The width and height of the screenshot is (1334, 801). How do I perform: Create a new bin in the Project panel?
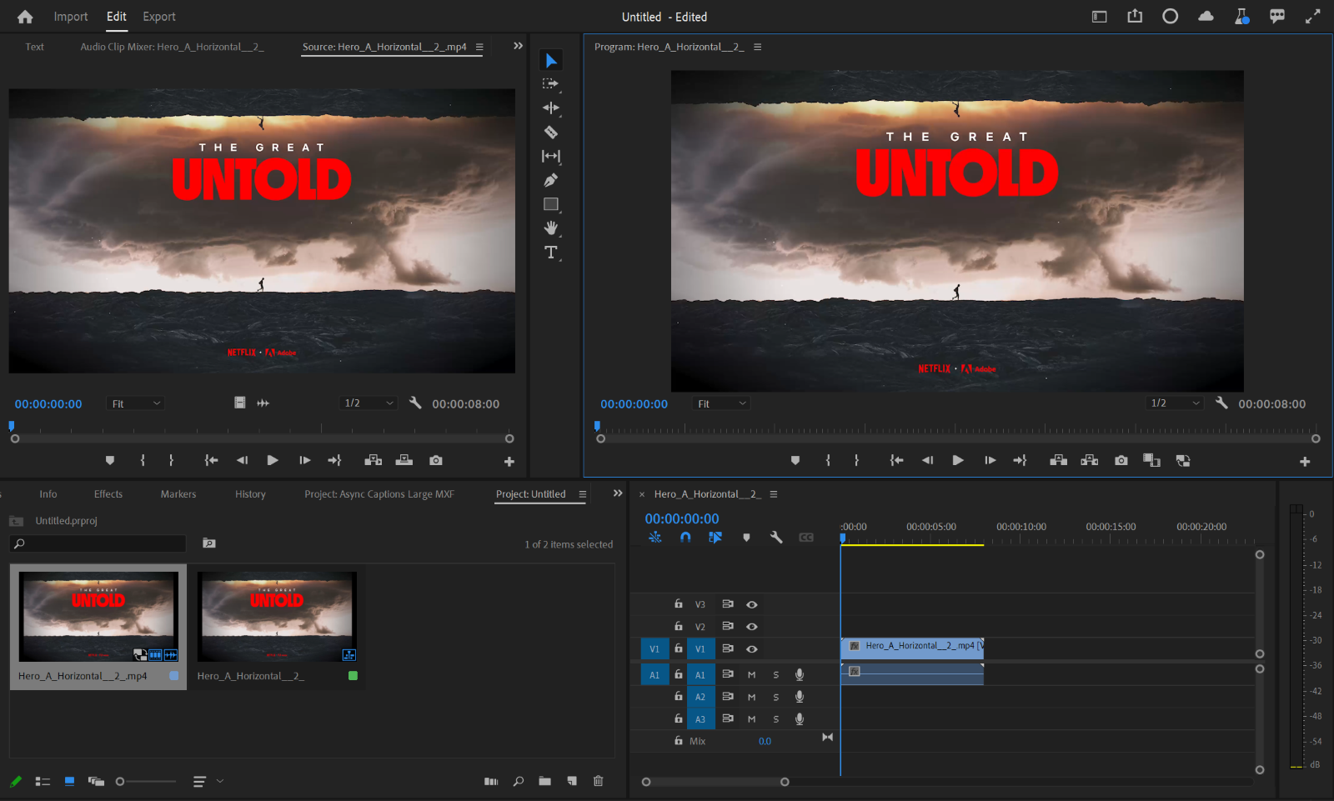[x=545, y=781]
